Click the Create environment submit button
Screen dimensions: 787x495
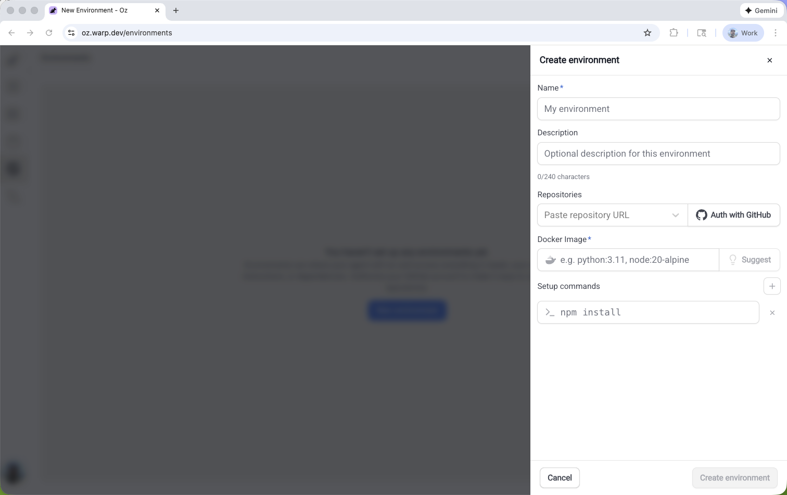(x=734, y=478)
